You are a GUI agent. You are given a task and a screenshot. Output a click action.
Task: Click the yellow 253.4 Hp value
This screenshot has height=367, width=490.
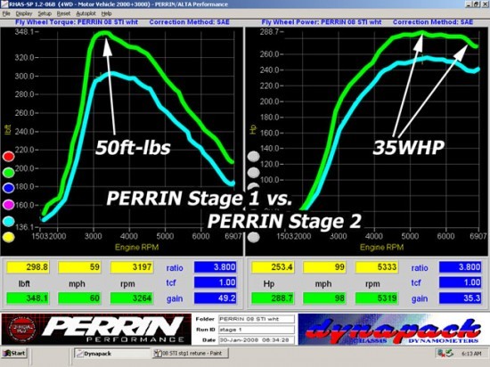tap(273, 267)
